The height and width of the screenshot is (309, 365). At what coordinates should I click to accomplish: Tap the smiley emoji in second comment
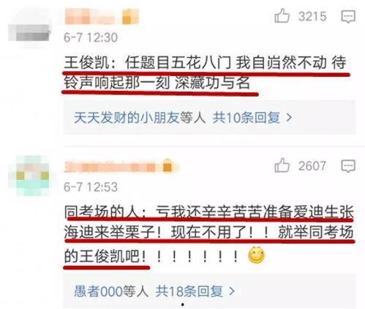256,255
